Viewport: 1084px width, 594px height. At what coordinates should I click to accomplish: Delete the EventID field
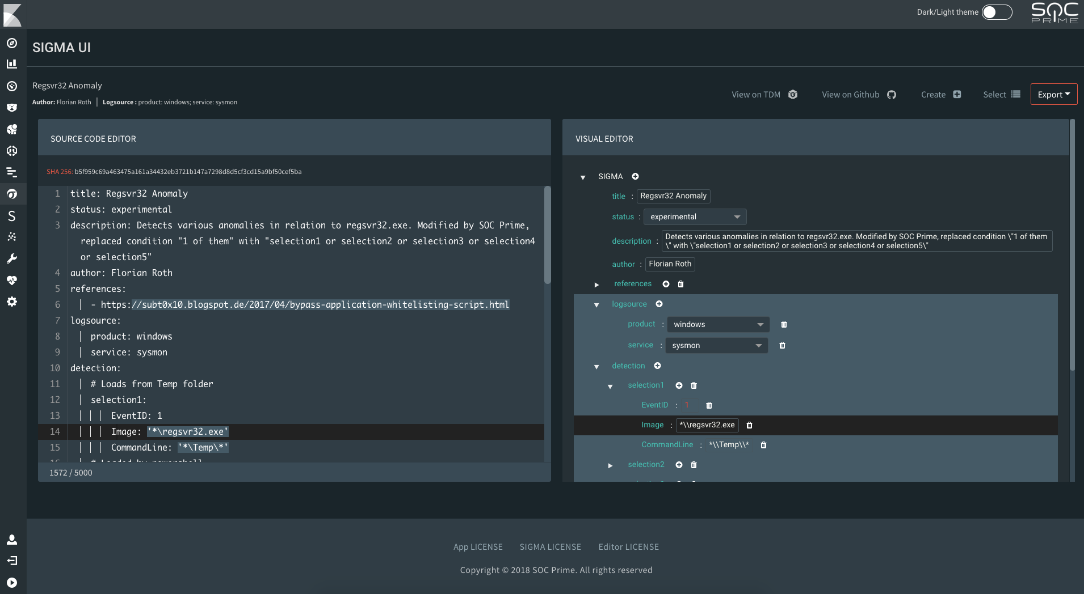709,405
